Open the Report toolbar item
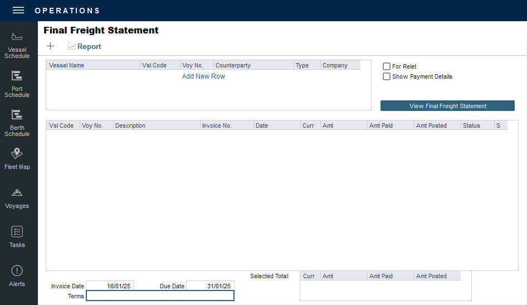This screenshot has height=305, width=527. tap(85, 47)
